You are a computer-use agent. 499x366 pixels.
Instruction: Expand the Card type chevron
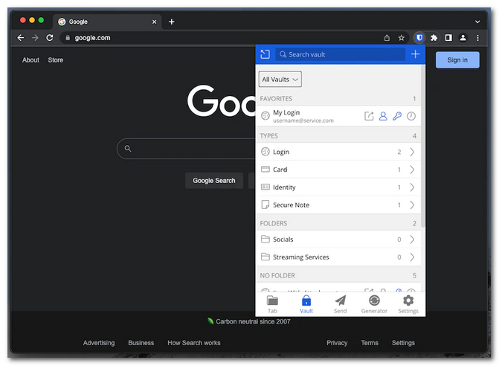[x=412, y=170]
